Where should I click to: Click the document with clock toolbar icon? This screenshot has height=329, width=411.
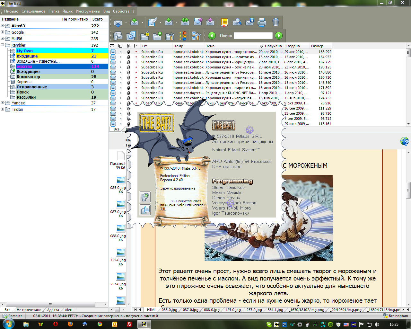(x=131, y=36)
